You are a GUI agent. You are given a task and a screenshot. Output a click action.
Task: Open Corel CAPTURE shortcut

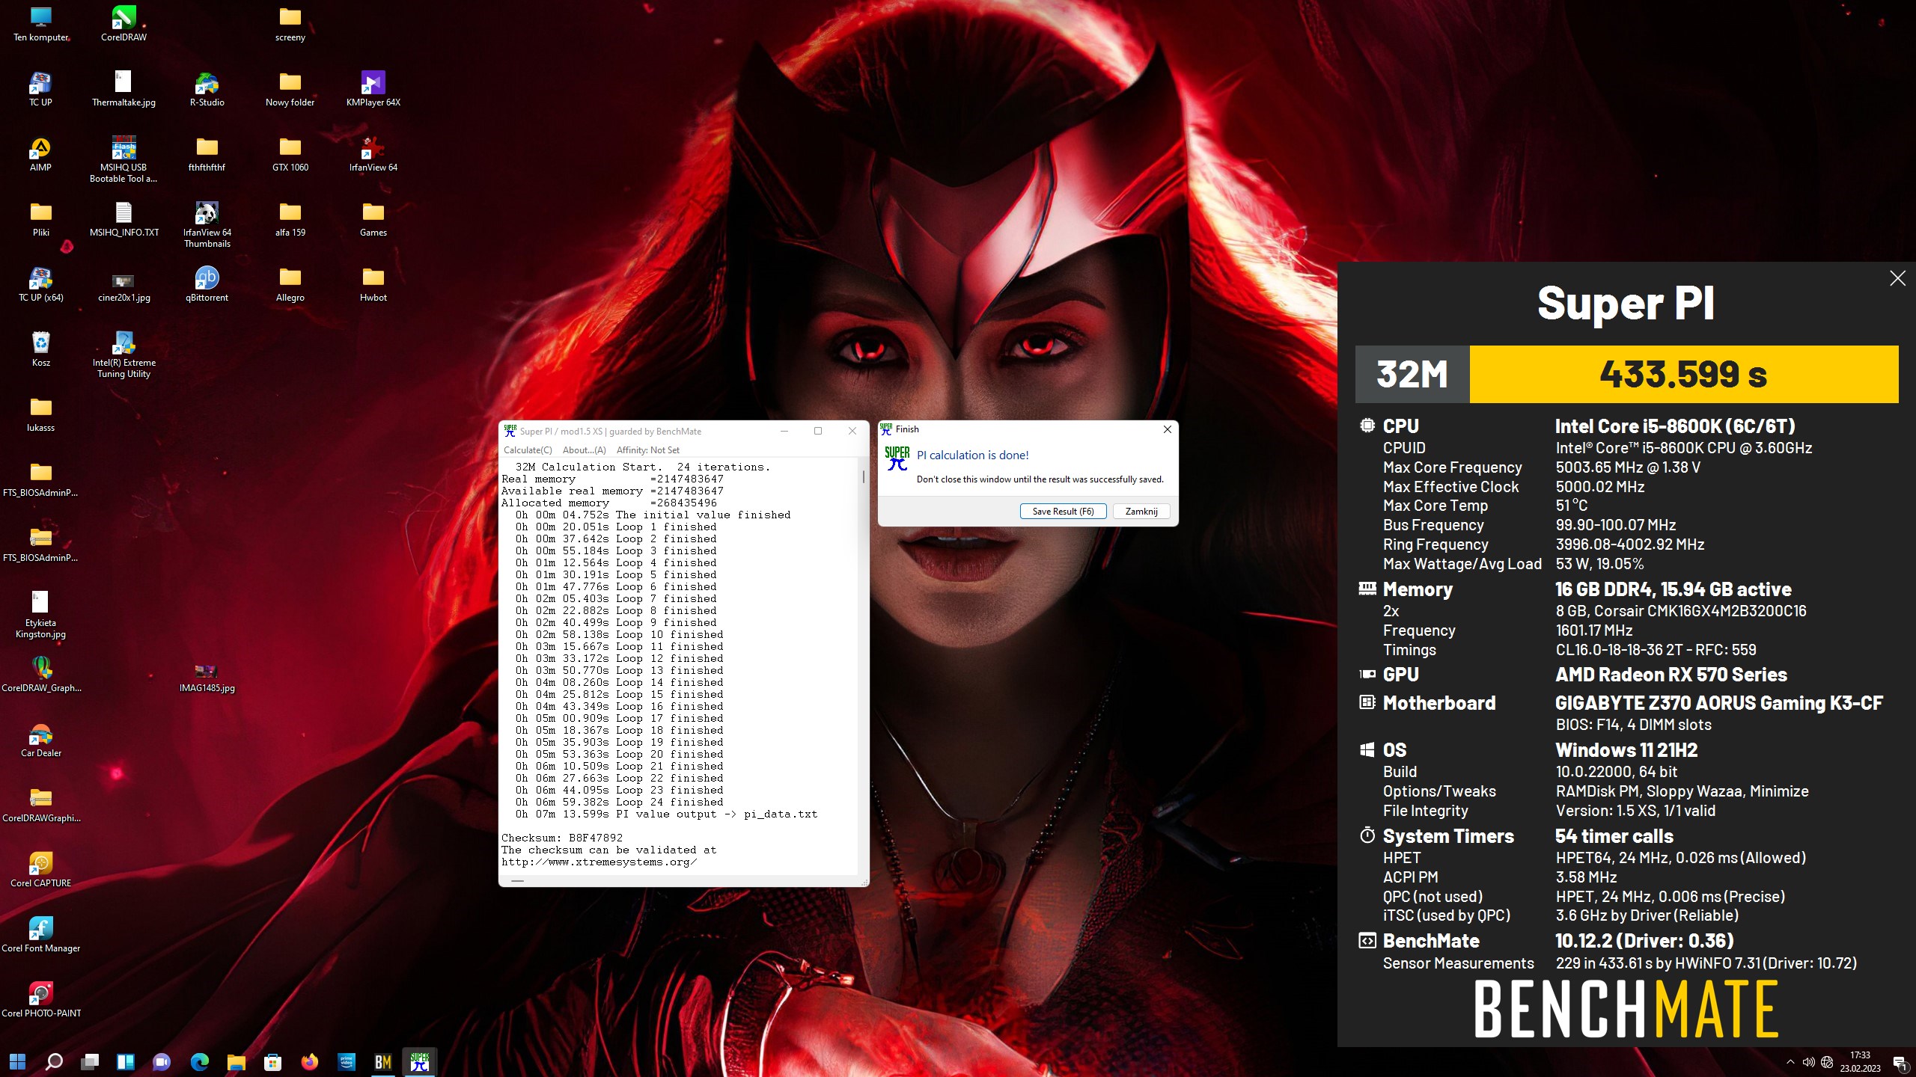pos(40,869)
